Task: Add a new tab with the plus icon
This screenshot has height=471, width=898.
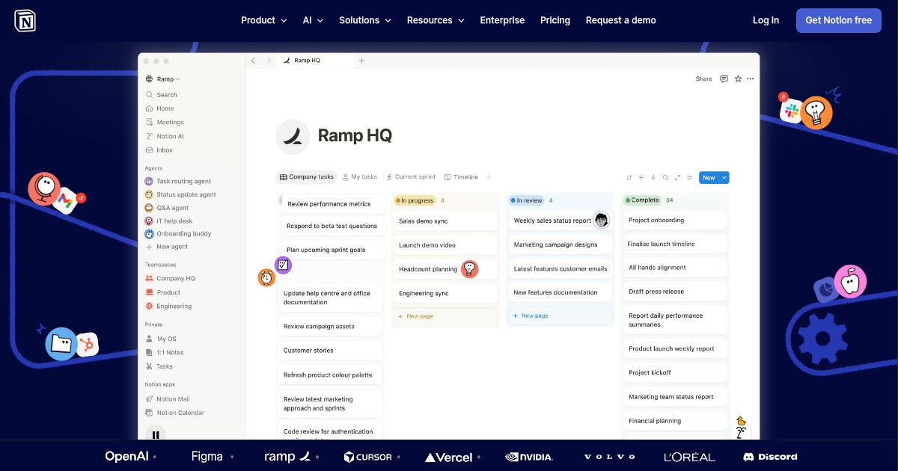Action: coord(361,61)
